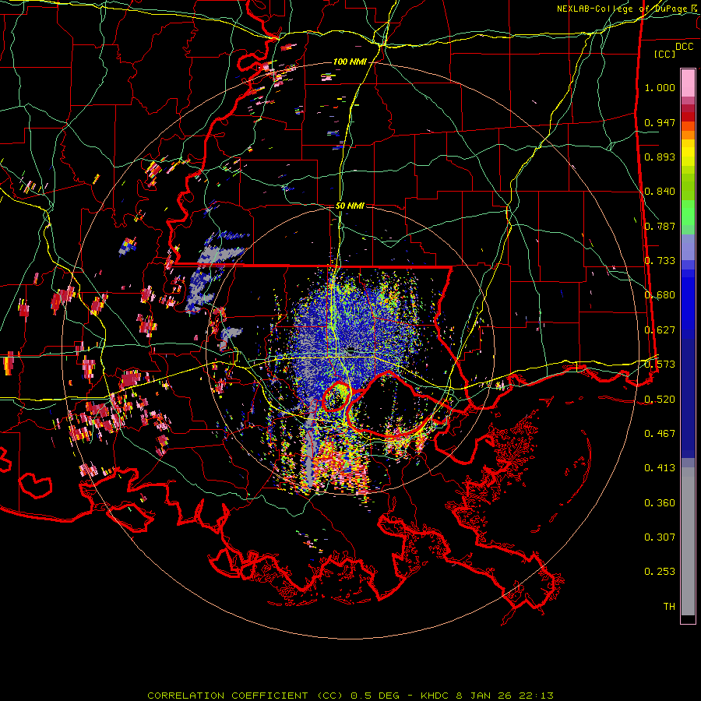This screenshot has width=701, height=701.
Task: Click the 1.000 value on the scale
Action: (660, 87)
